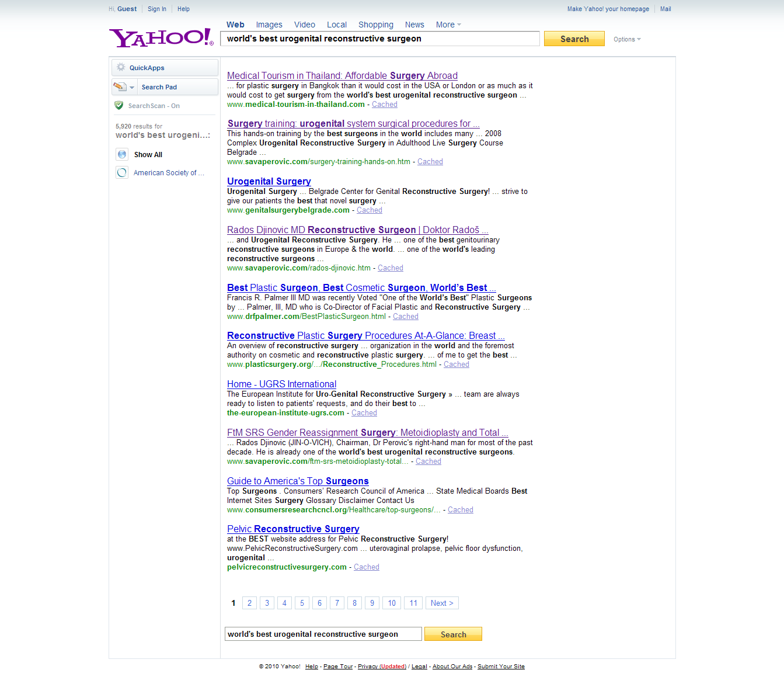
Task: Click the Show All globe icon
Action: coord(122,154)
